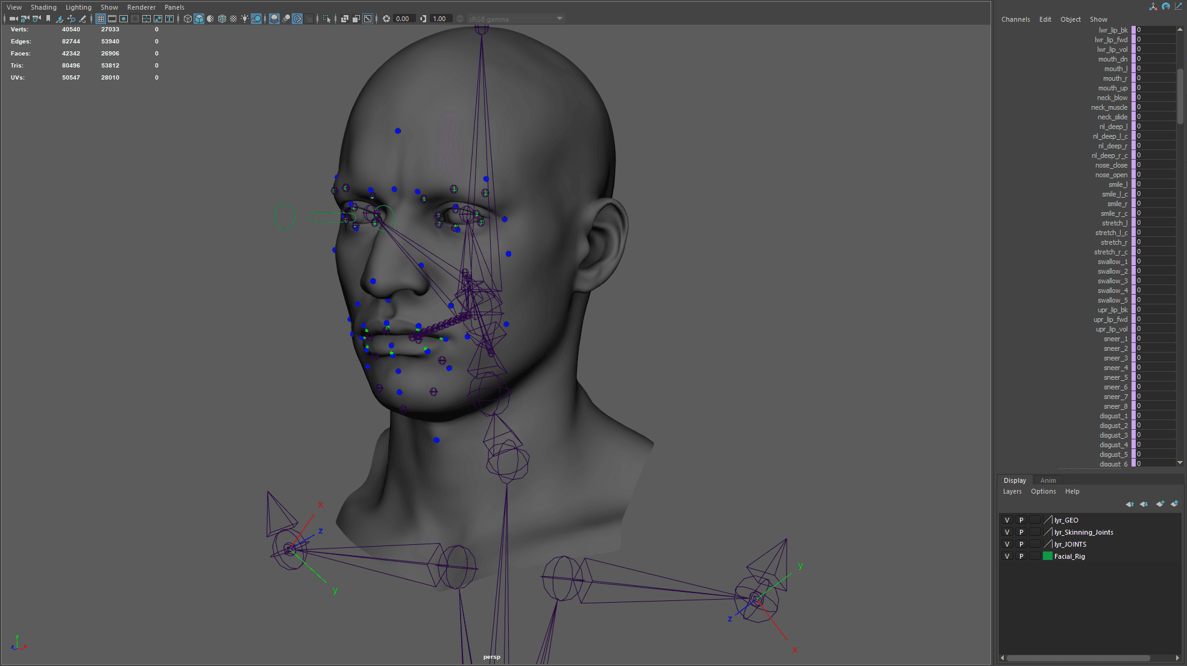Open the Renderer panel menu

141,7
